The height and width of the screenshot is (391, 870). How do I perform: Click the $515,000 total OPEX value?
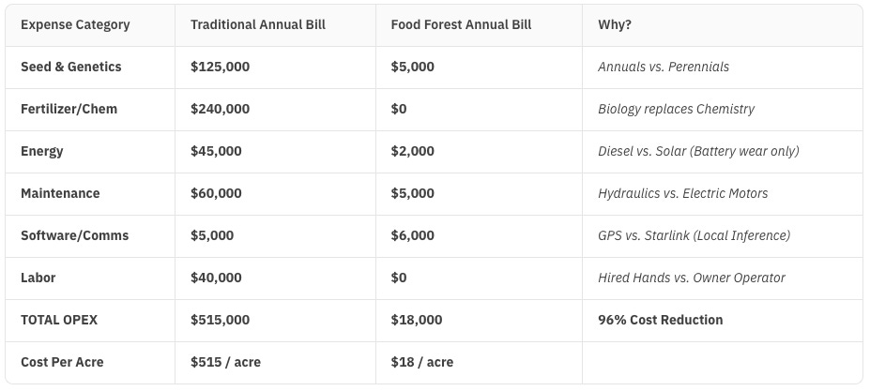coord(220,320)
